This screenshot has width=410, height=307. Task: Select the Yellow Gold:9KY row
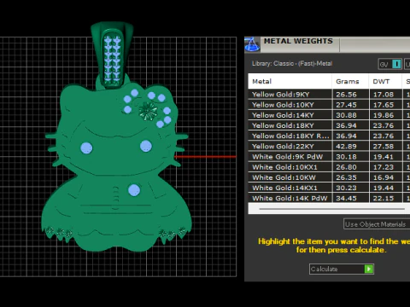click(329, 95)
